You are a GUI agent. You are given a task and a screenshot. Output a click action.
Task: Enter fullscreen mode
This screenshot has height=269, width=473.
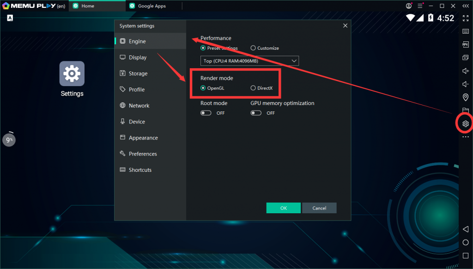465,18
